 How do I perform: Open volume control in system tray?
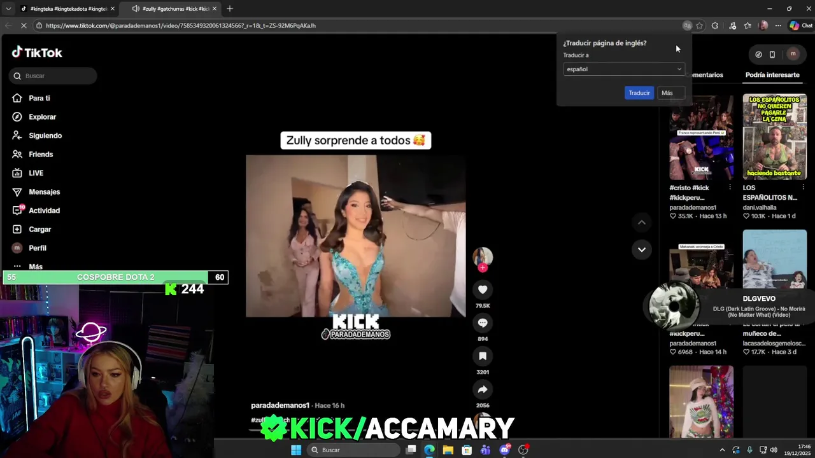point(774,450)
